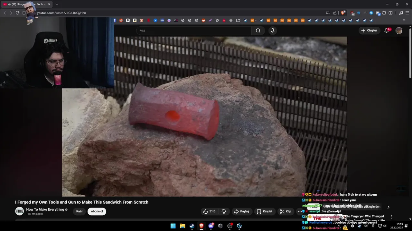Open a new tab with plus button
This screenshot has height=231, width=412.
click(57, 4)
